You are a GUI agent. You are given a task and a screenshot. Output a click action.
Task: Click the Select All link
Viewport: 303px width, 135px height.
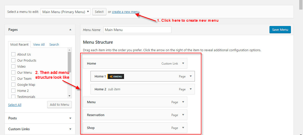click(x=15, y=105)
